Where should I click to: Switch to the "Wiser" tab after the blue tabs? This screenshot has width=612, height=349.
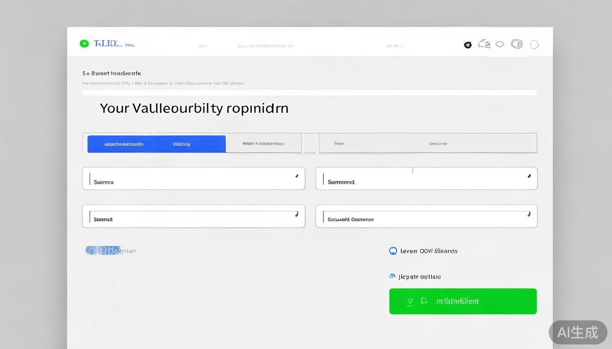[x=263, y=144]
